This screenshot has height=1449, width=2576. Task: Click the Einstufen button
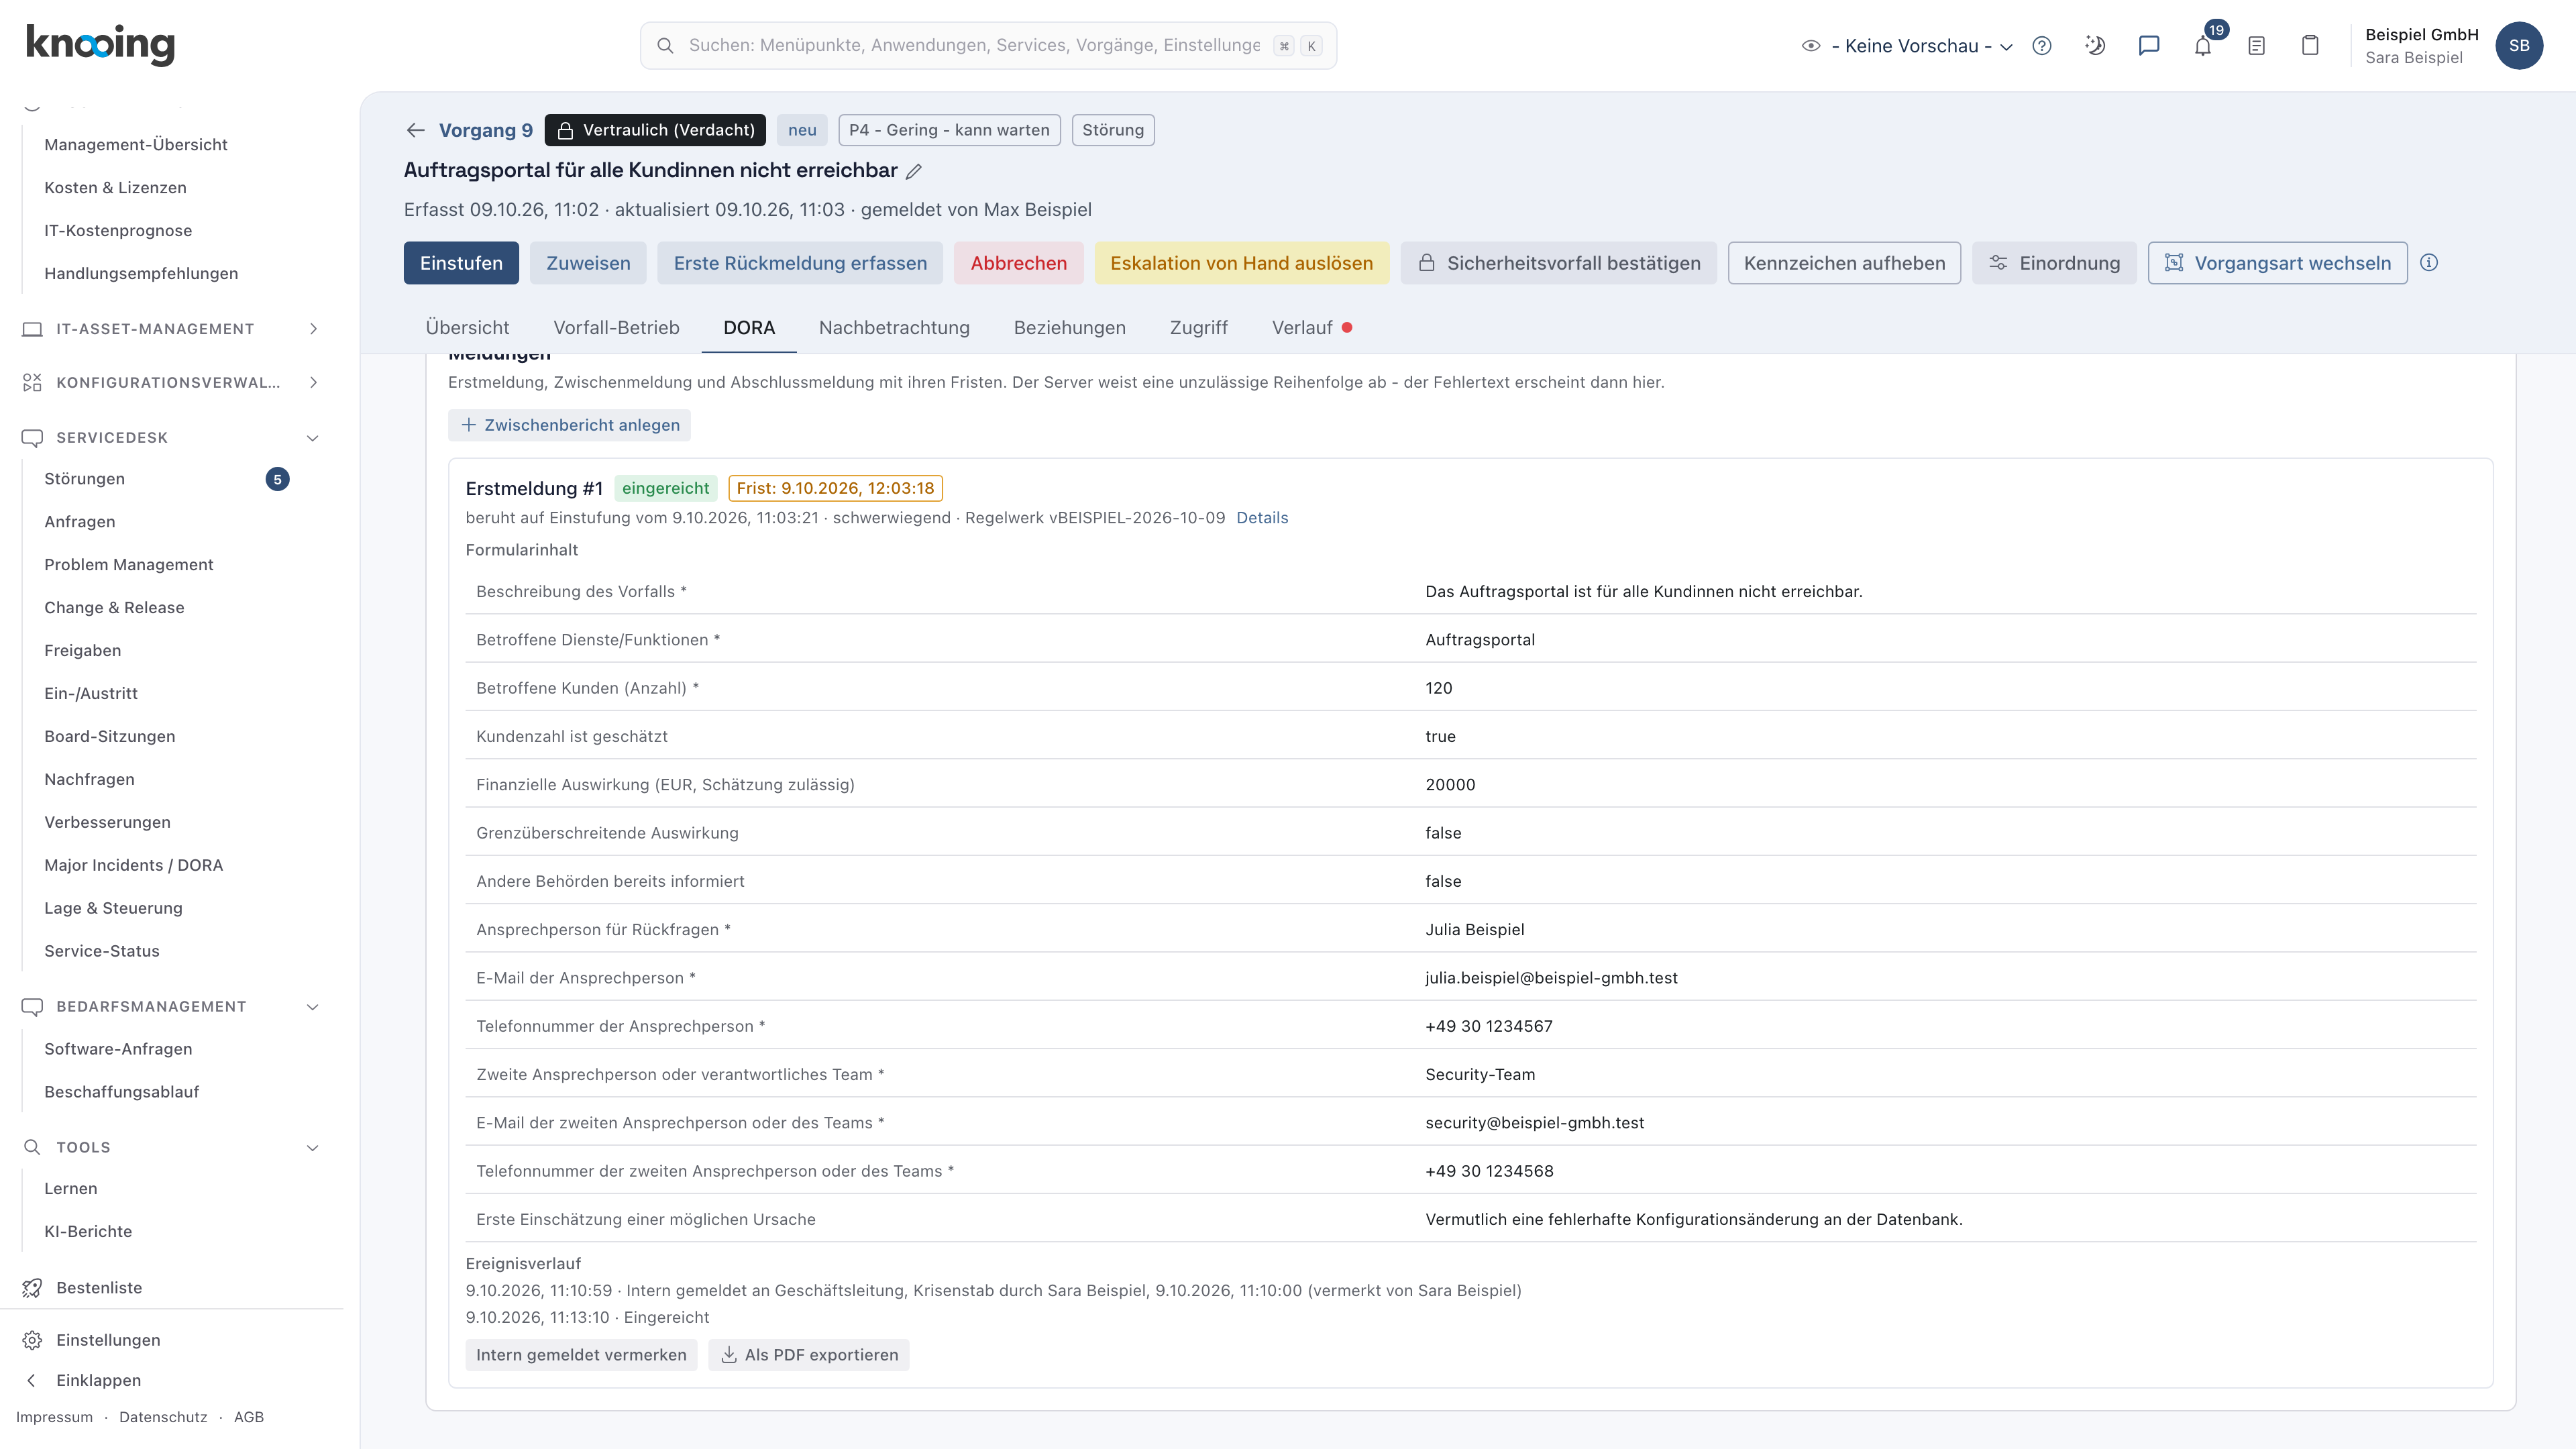coord(461,263)
